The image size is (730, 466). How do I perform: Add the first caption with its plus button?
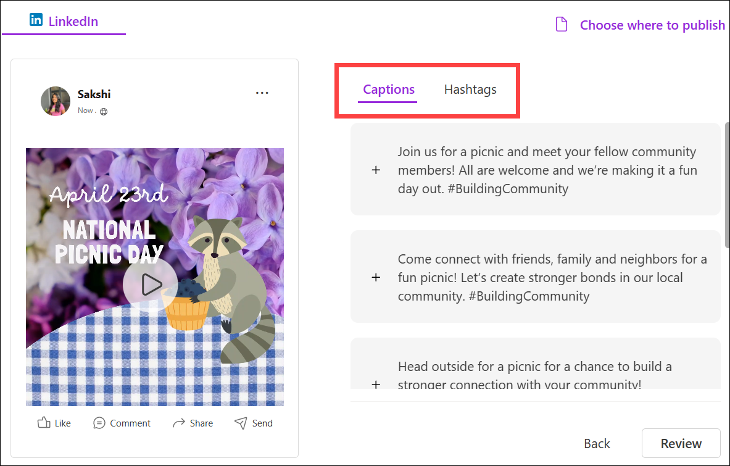click(376, 170)
